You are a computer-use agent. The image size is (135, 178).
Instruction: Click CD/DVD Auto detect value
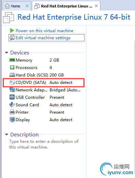pos(61,83)
